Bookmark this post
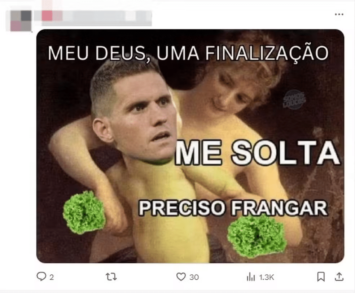Viewport: 355px width, 293px height. pyautogui.click(x=321, y=277)
